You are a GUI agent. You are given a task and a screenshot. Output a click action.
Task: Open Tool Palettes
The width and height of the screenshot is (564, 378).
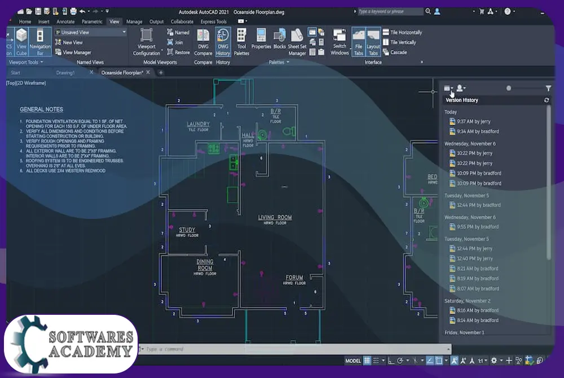pos(241,42)
